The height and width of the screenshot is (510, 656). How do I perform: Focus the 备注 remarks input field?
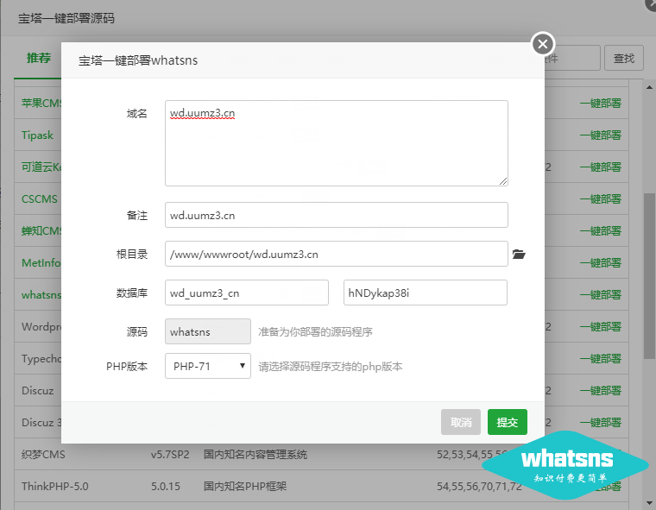coord(336,215)
